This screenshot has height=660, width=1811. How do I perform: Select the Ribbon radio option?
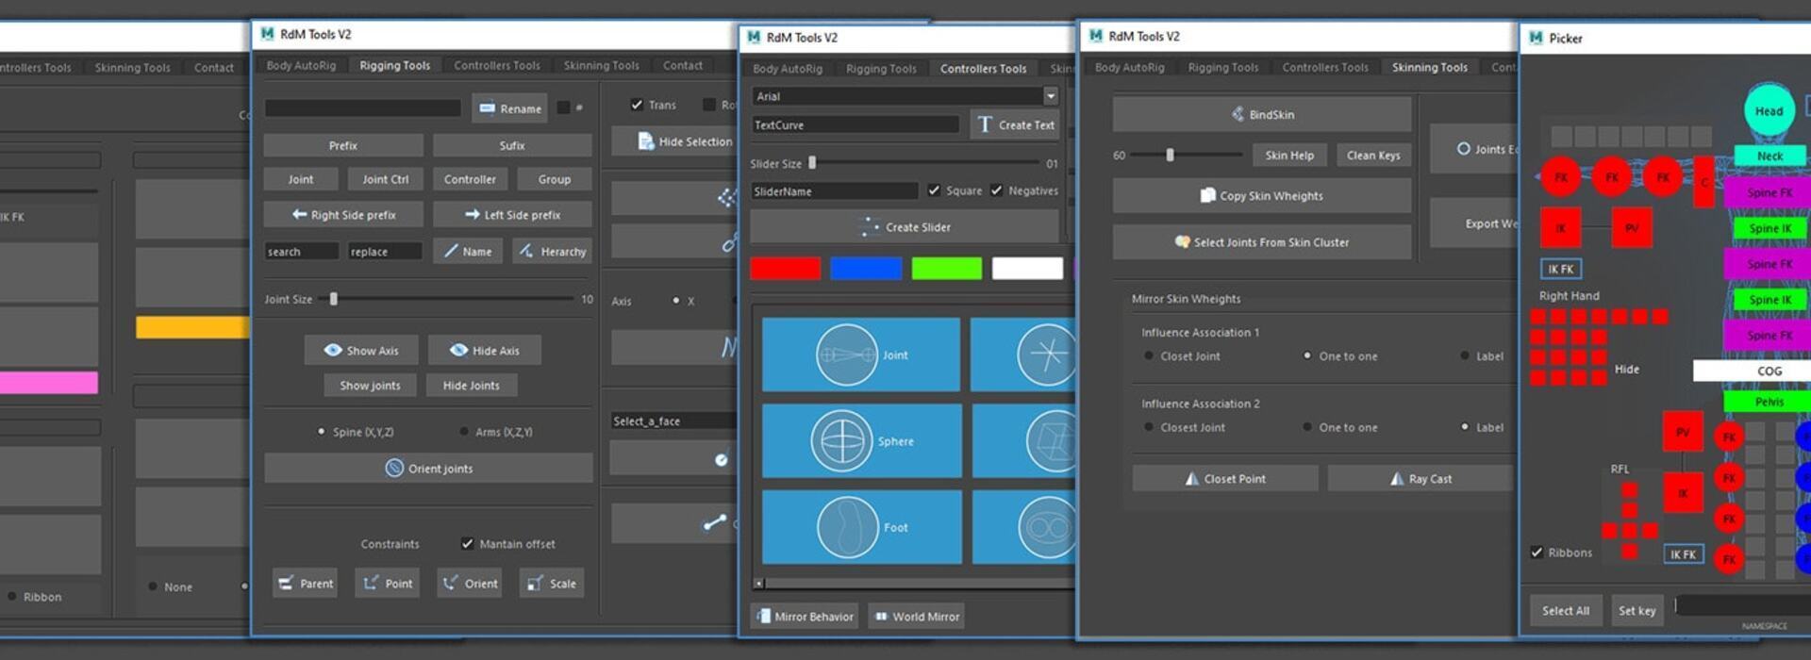click(x=12, y=597)
